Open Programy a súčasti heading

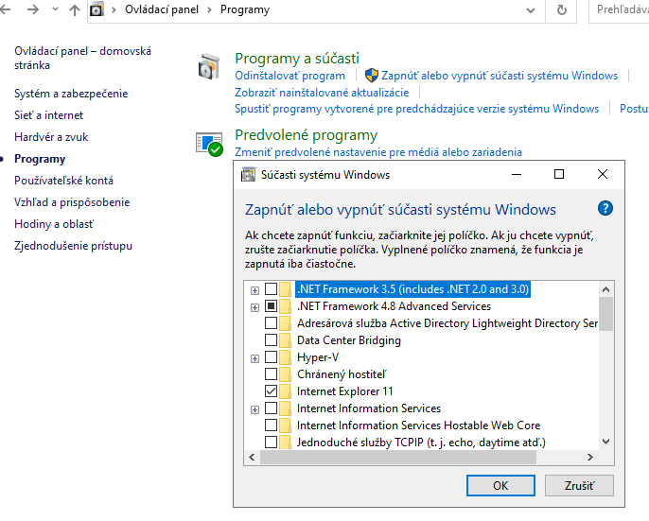pos(297,59)
